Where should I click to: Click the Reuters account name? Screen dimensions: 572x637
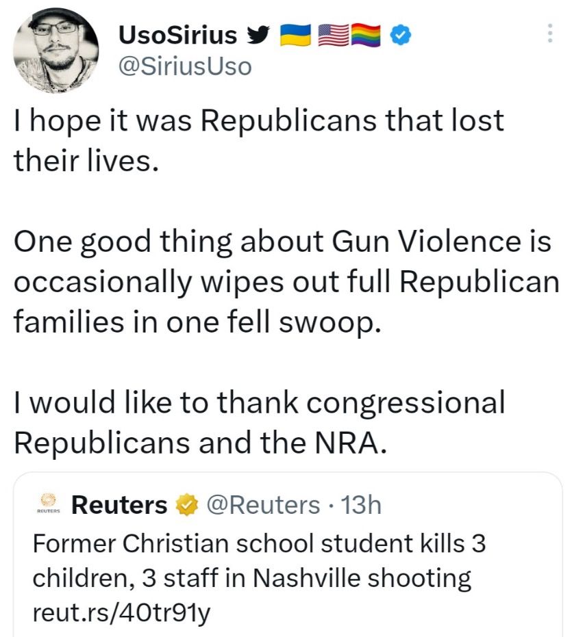point(119,505)
